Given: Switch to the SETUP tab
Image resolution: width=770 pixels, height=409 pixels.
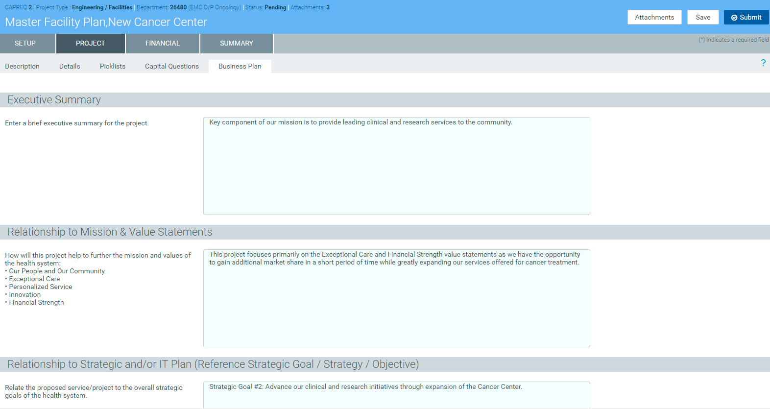Looking at the screenshot, I should (25, 44).
